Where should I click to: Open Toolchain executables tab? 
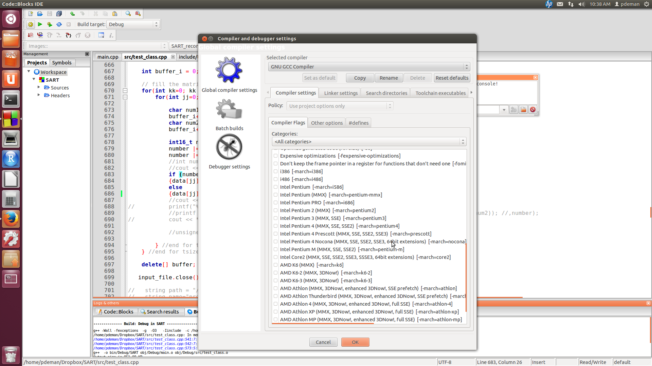(440, 93)
